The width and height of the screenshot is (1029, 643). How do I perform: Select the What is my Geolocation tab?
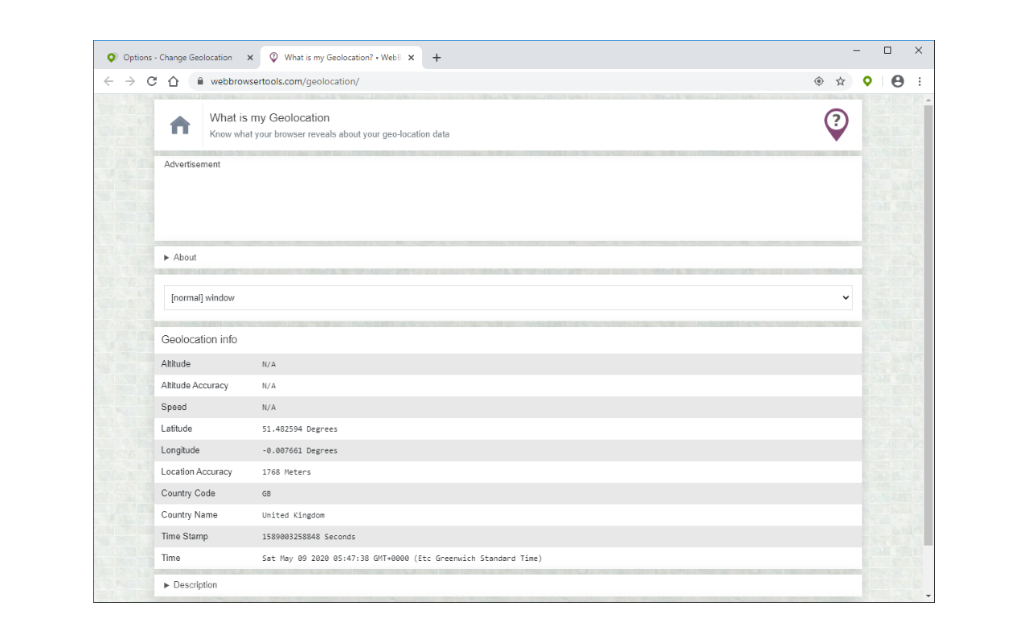pos(338,57)
